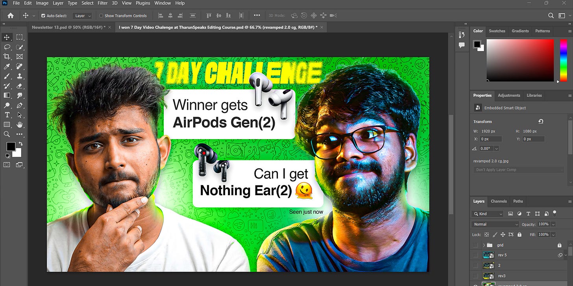
Task: Switch to the Swatches tab
Action: tap(497, 31)
